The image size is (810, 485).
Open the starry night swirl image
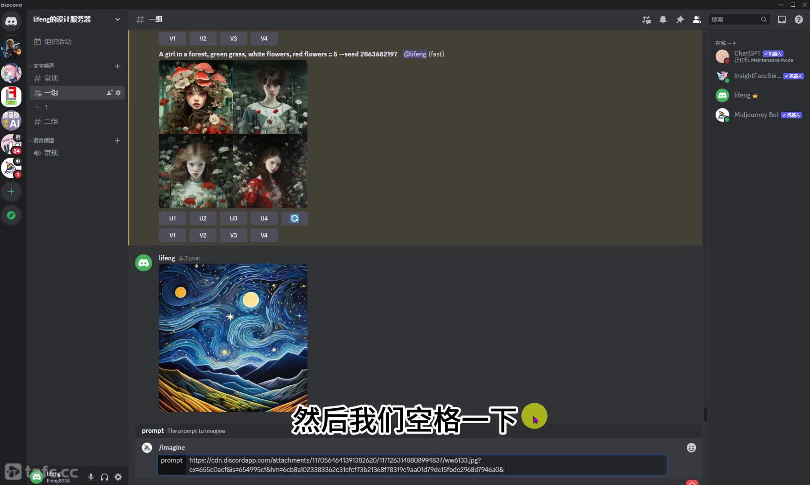point(233,338)
